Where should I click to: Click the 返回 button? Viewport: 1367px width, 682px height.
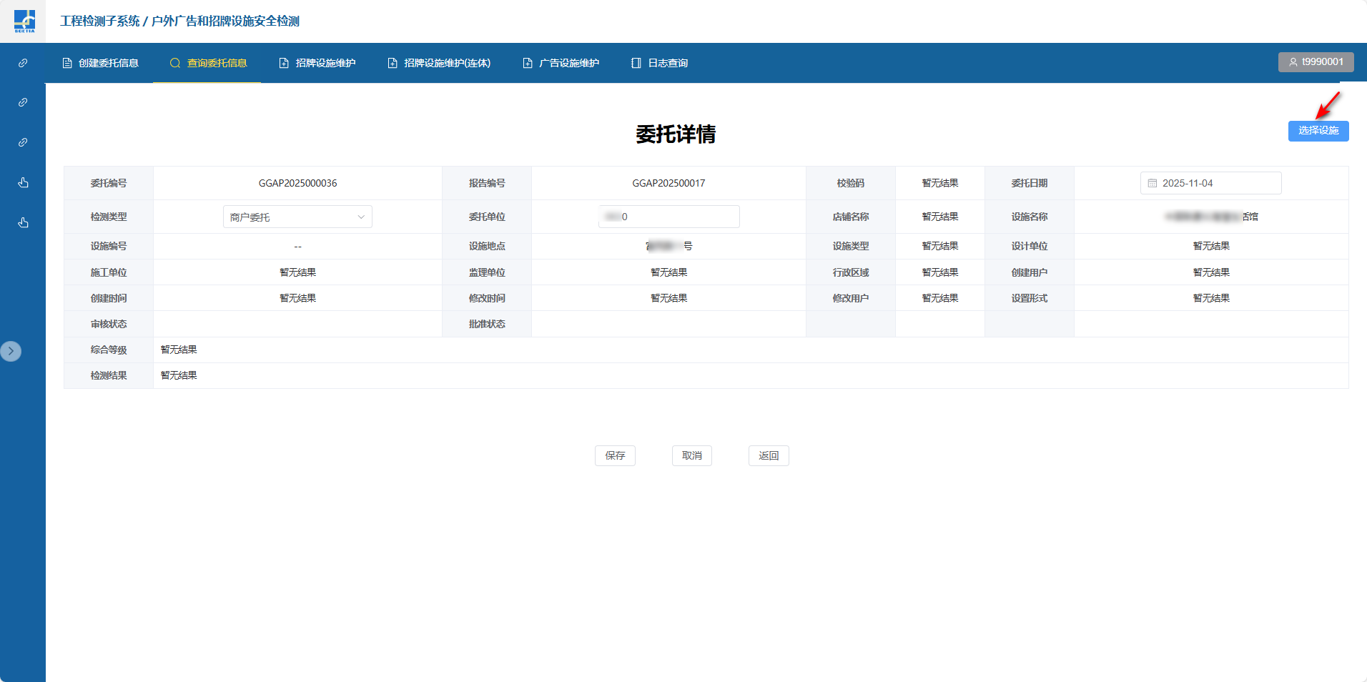click(768, 455)
